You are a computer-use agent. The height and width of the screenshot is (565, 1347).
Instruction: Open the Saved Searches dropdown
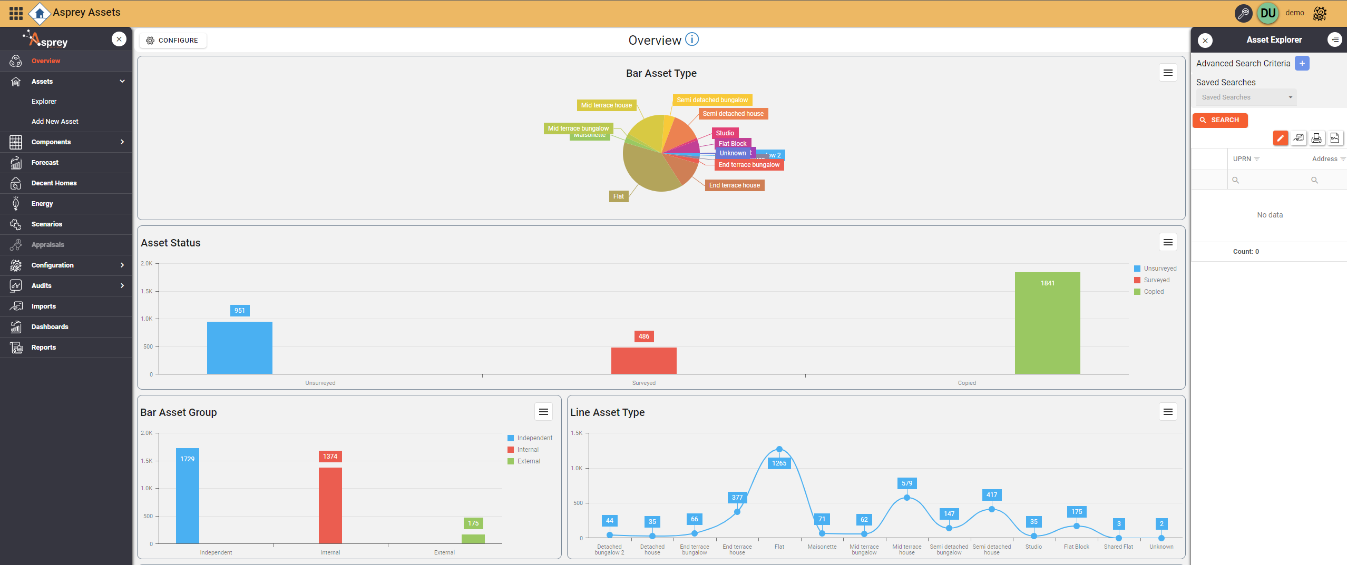[x=1246, y=97]
